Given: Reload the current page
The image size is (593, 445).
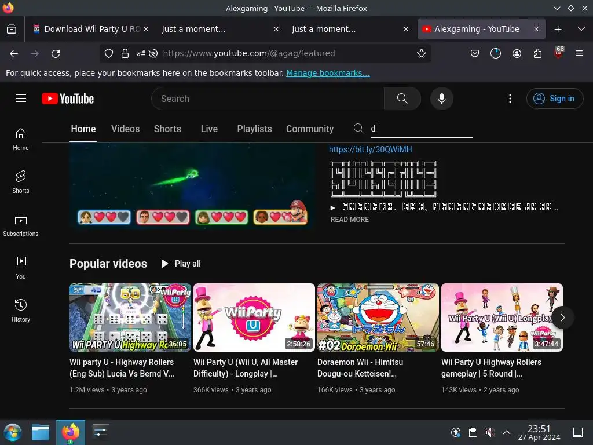Looking at the screenshot, I should [x=56, y=54].
